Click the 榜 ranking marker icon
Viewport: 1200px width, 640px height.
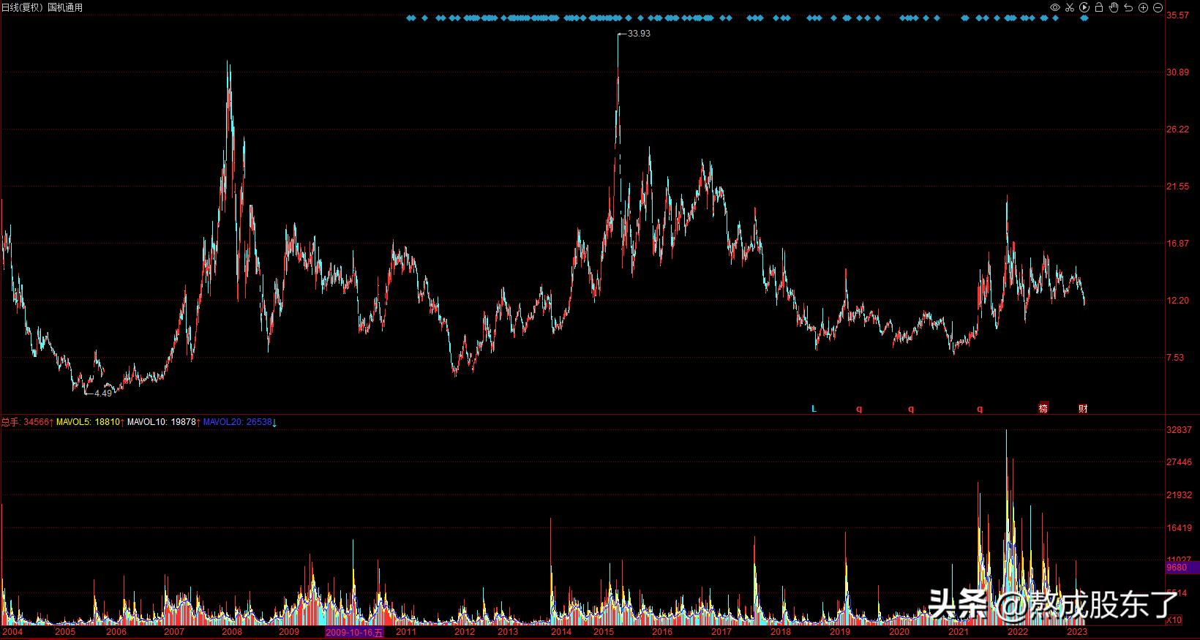click(x=1043, y=408)
